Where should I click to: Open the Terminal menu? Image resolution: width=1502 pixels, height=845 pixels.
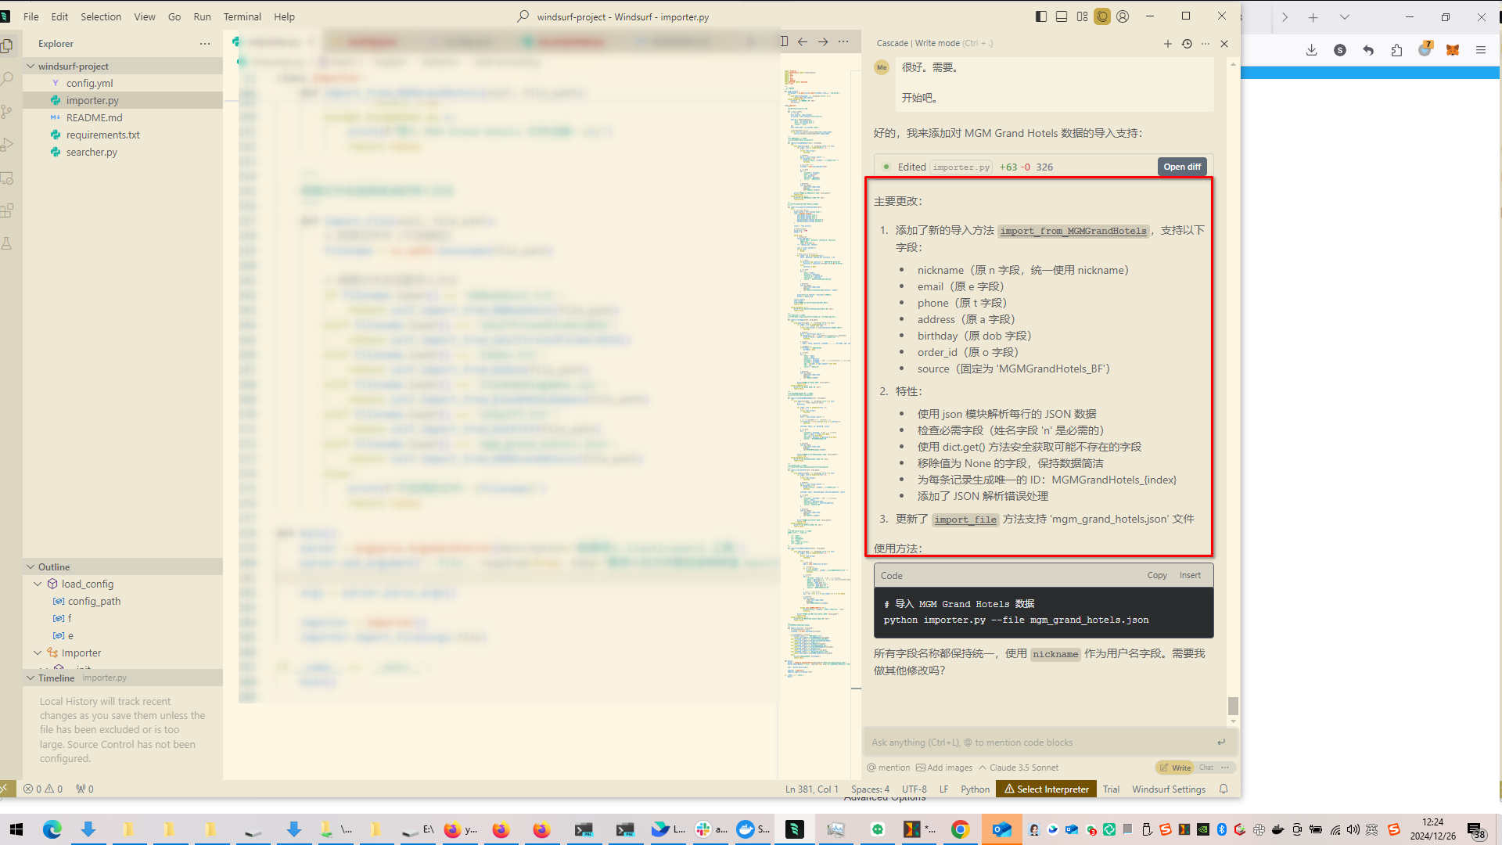tap(242, 16)
